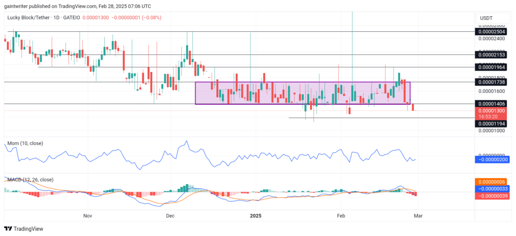This screenshot has height=236, width=516.
Task: Click the MACD (12, 26, close) indicator label
Action: pyautogui.click(x=30, y=180)
